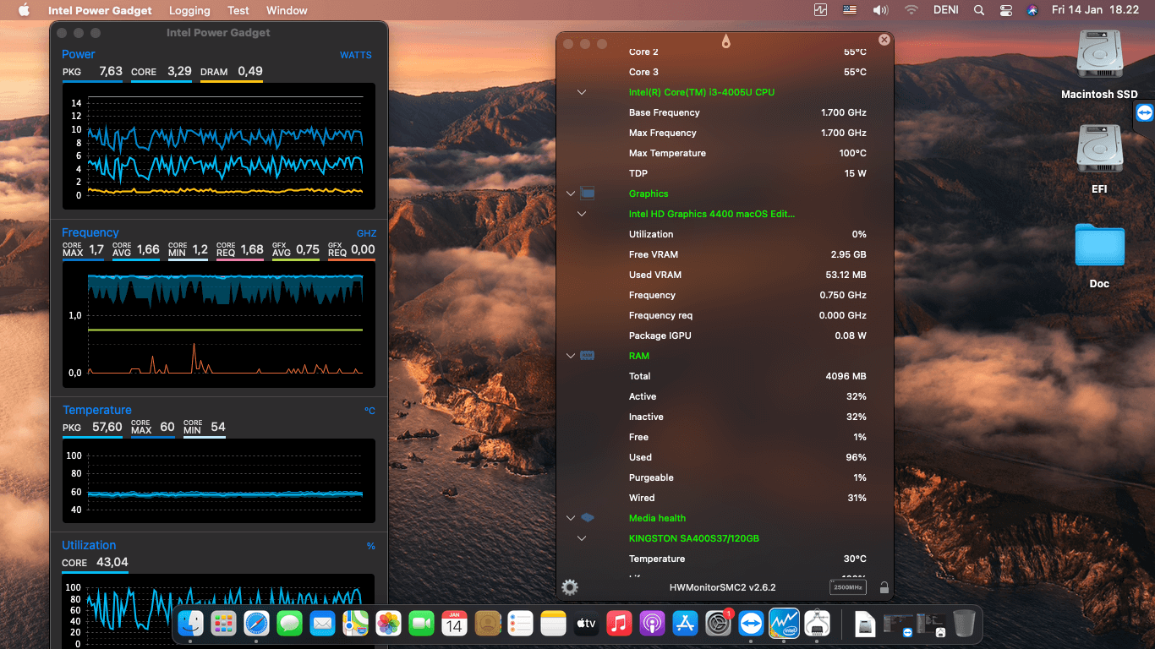Open the Window menu

pos(287,10)
